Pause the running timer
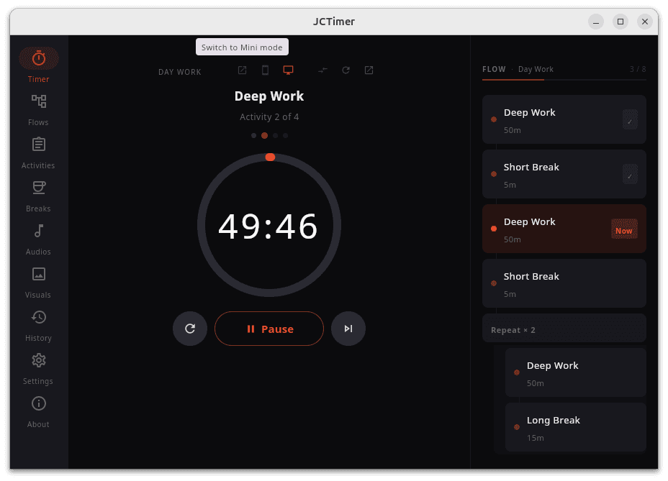Viewport: 668px width, 481px height. tap(269, 329)
